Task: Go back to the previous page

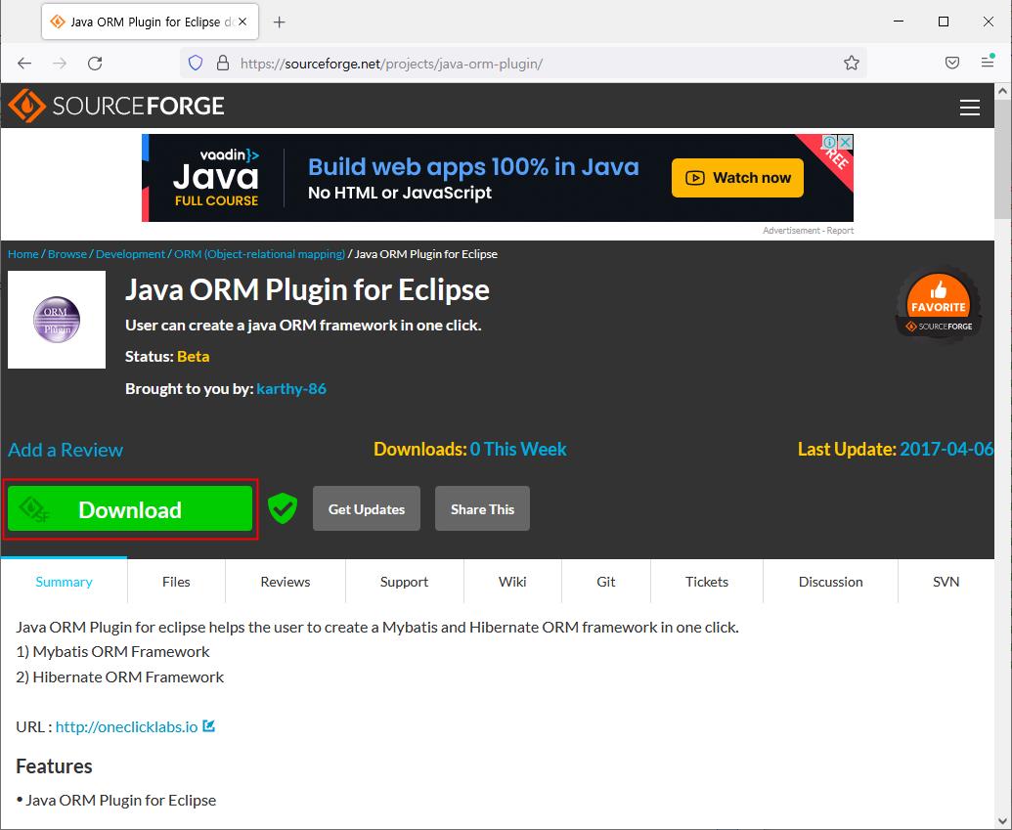Action: [x=24, y=64]
